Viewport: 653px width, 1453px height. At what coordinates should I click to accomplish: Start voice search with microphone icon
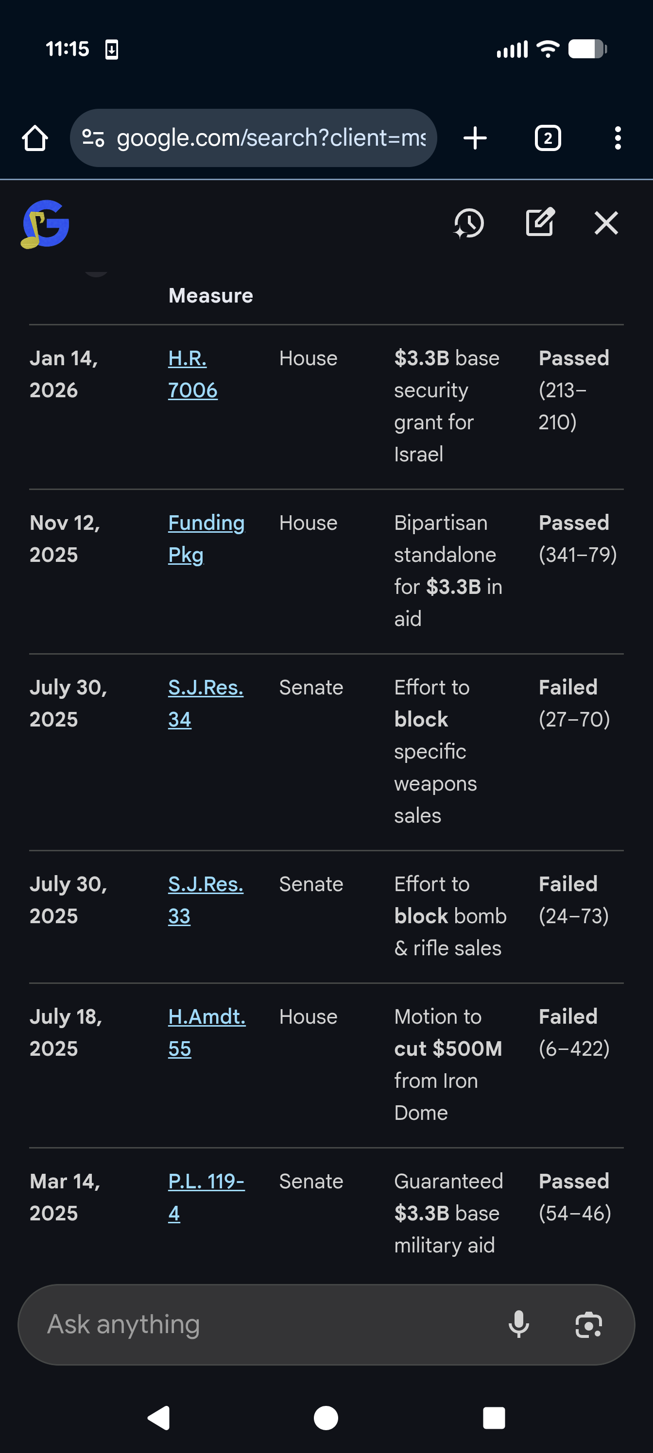[x=518, y=1324]
